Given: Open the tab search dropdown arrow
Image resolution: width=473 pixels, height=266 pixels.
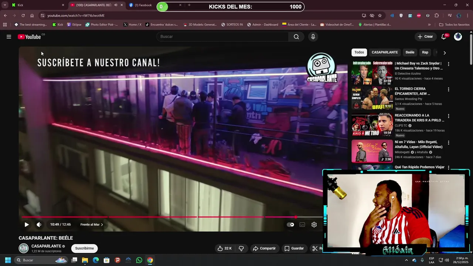Looking at the screenshot, I should point(5,5).
